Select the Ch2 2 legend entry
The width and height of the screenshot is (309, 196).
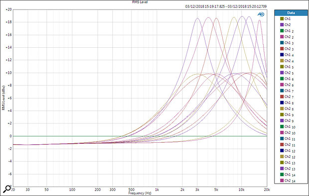point(287,37)
